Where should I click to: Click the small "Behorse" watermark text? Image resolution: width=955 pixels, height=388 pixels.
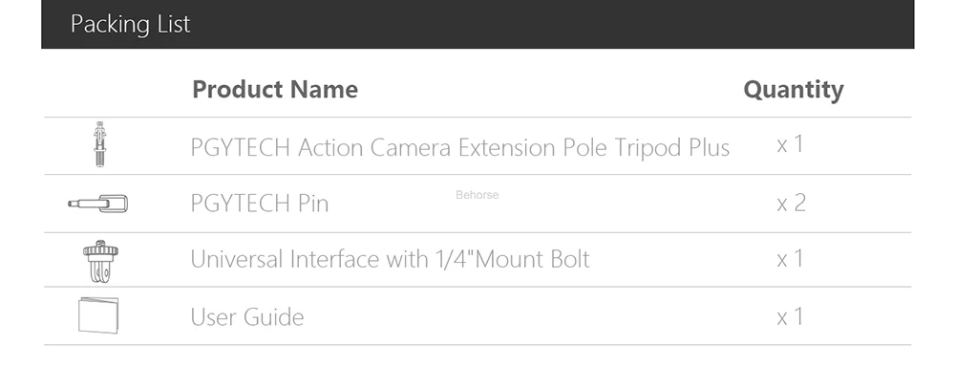(477, 195)
